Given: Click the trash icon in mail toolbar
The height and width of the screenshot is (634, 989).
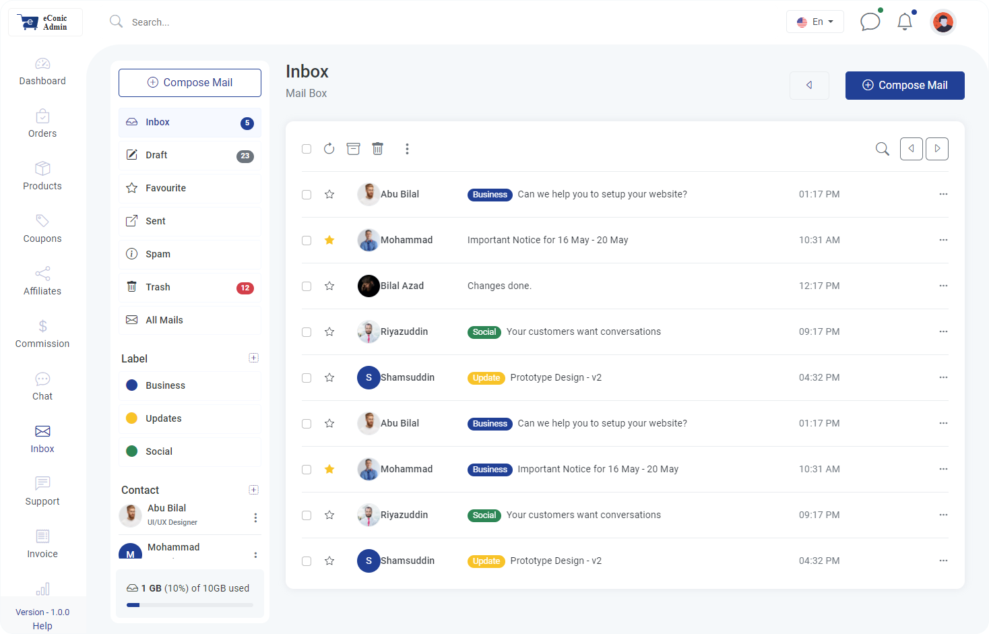Looking at the screenshot, I should [x=377, y=149].
